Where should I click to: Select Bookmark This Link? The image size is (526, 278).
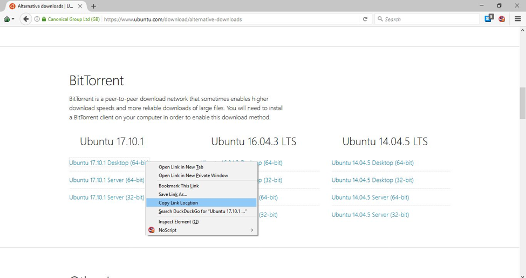(202, 186)
